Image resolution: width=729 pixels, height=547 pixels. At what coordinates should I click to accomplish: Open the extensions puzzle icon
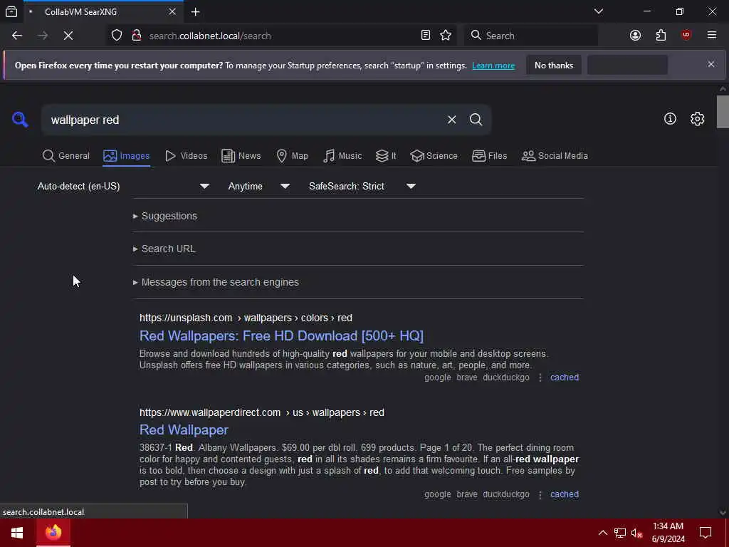point(661,36)
